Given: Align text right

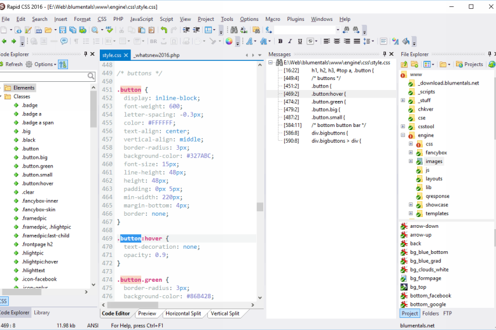Looking at the screenshot, I should (347, 41).
